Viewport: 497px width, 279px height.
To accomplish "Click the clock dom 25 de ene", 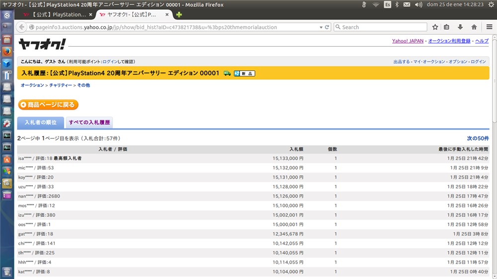I will coord(455,4).
